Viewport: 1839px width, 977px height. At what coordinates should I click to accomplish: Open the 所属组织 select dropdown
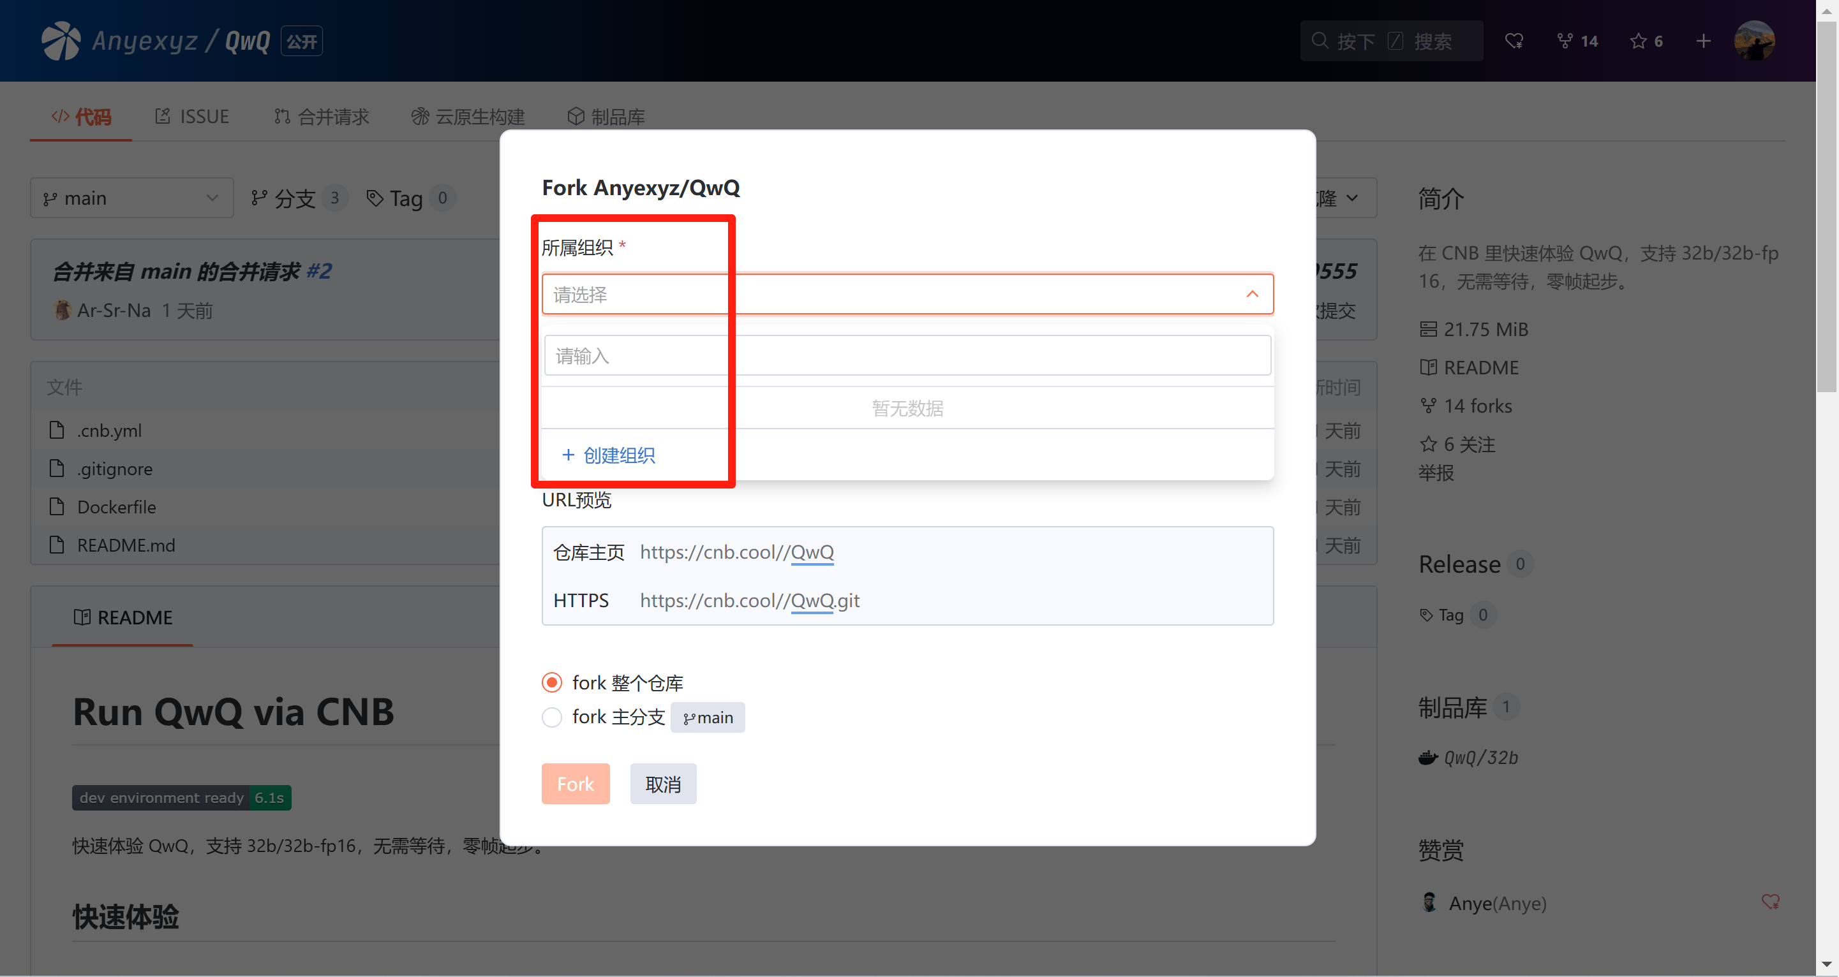coord(907,294)
